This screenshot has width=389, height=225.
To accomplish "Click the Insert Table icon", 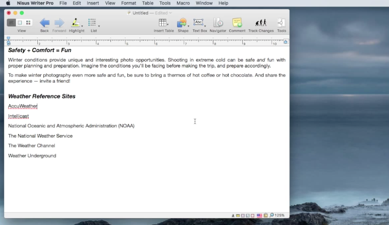I will (162, 23).
